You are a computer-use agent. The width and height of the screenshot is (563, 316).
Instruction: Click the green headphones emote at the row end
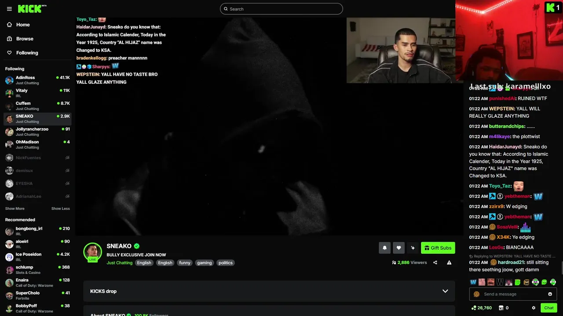pos(553,282)
